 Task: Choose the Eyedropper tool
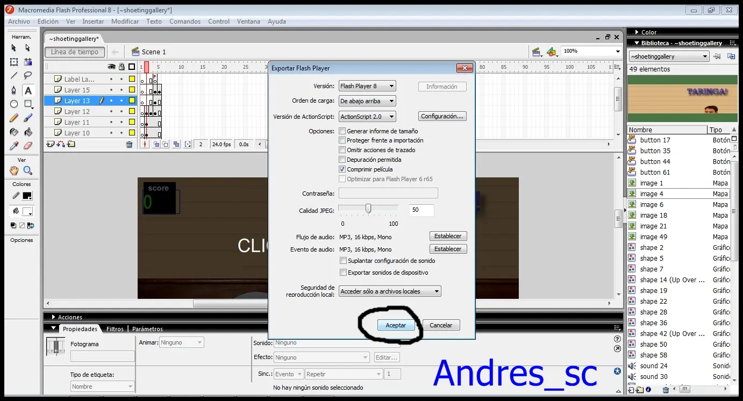(x=14, y=146)
